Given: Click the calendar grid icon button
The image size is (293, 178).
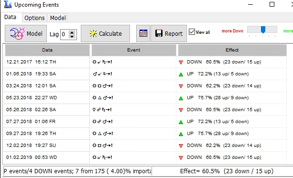Looking at the screenshot, I should pos(143,33).
